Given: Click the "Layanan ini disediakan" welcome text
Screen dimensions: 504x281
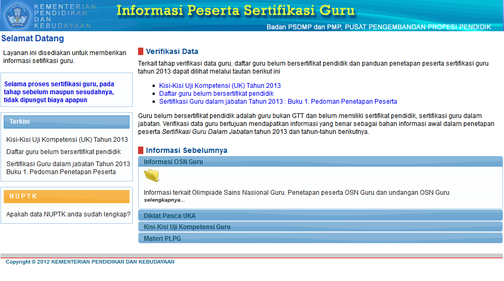Looking at the screenshot, I should pos(65,57).
